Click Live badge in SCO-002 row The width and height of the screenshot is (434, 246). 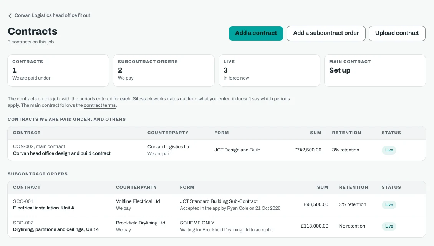point(389,226)
